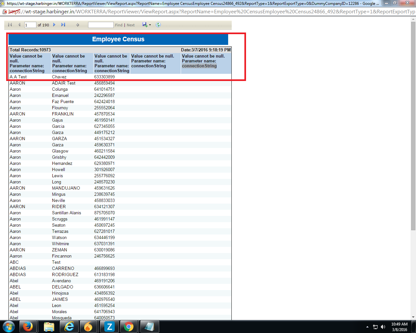Open Firefox from the taskbar
Viewport: 416px width, 333px height.
tap(28, 326)
